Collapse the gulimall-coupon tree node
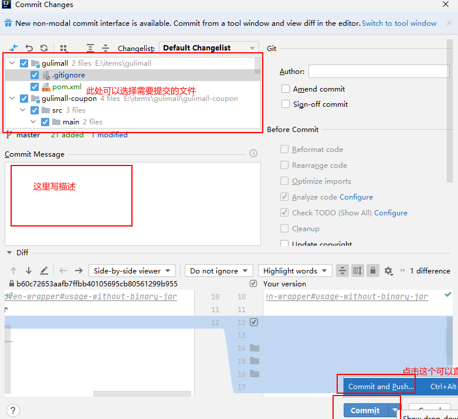 [x=12, y=98]
